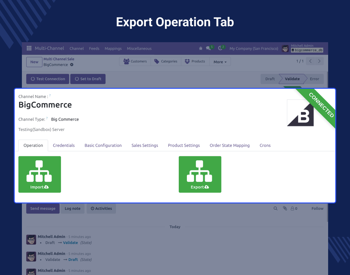The image size is (350, 275).
Task: Click the Send message button
Action: pyautogui.click(x=43, y=208)
